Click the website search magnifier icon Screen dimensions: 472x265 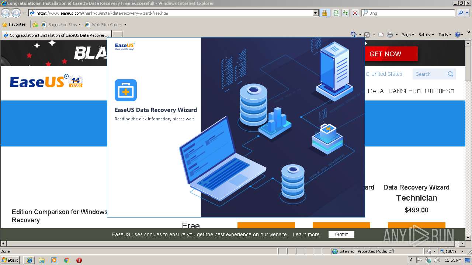click(x=450, y=74)
